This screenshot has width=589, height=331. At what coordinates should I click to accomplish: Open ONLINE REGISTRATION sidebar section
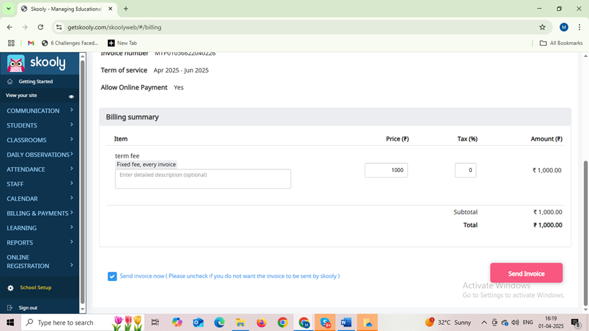tap(39, 262)
